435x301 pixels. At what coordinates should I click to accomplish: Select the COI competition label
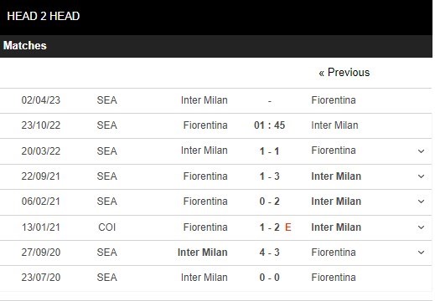pyautogui.click(x=106, y=227)
